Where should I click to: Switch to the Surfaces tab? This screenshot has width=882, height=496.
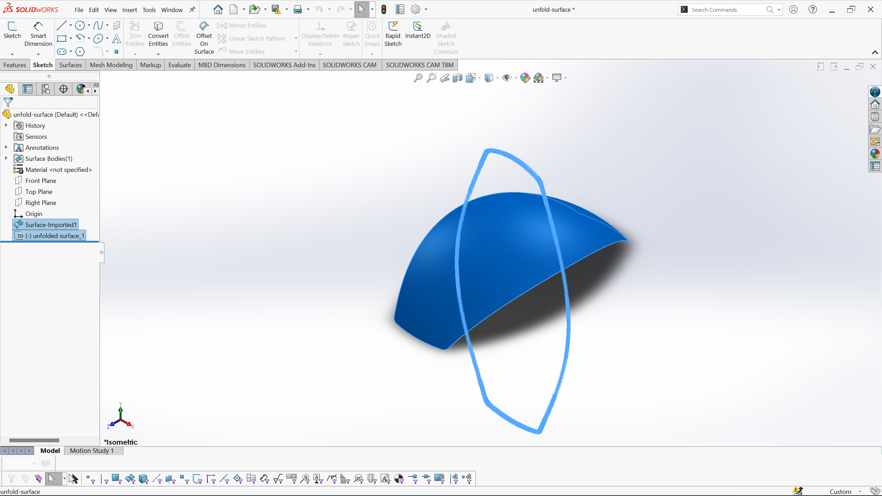(x=70, y=65)
